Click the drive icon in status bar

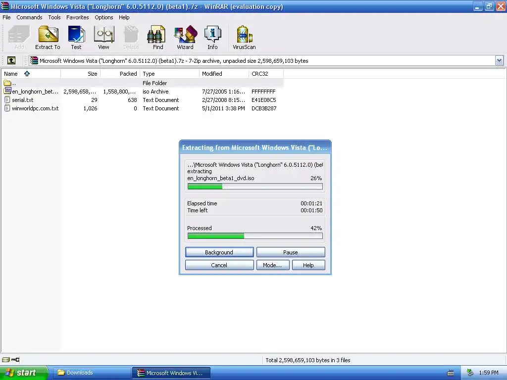click(6, 360)
